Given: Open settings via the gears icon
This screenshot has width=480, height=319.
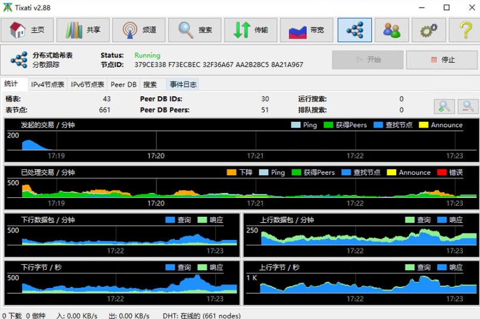Looking at the screenshot, I should pyautogui.click(x=429, y=30).
